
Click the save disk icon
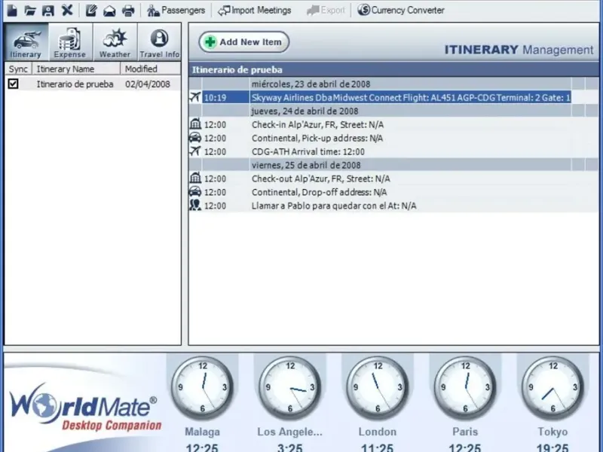(48, 11)
